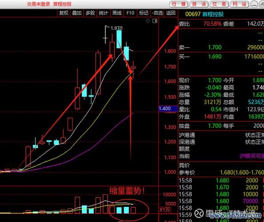This screenshot has height=222, width=264.
Task: Click stock name 首程控股 in quote panel
Action: point(213,14)
